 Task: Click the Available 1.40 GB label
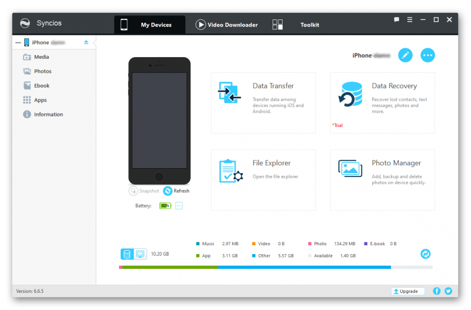(334, 256)
